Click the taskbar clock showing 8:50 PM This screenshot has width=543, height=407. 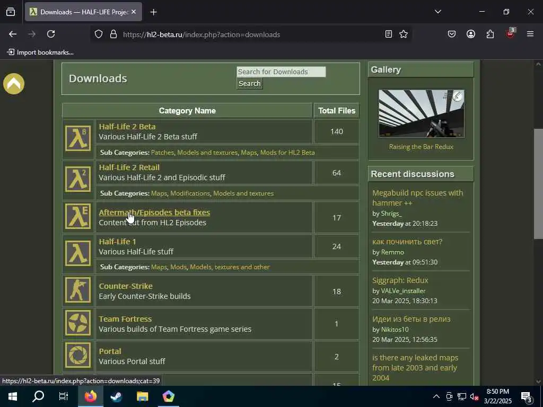point(497,396)
